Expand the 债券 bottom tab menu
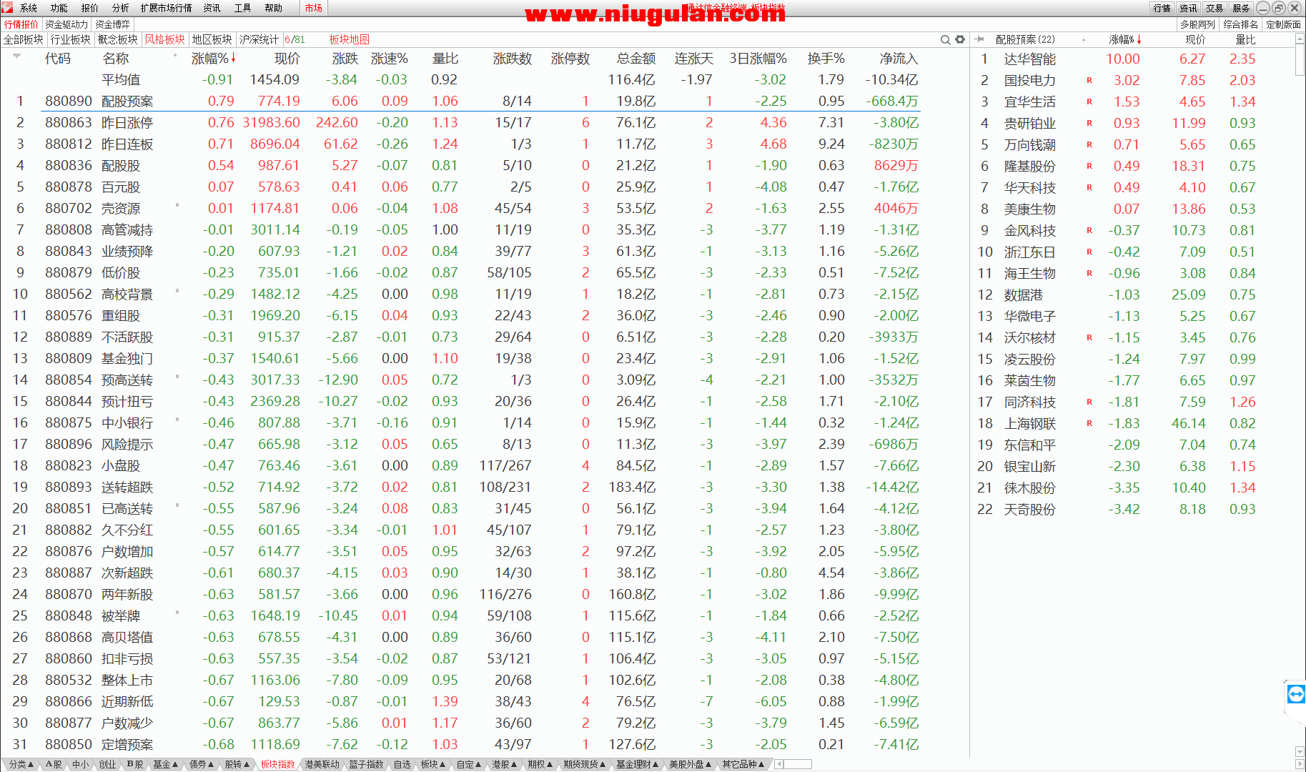This screenshot has width=1306, height=772. pos(202,764)
